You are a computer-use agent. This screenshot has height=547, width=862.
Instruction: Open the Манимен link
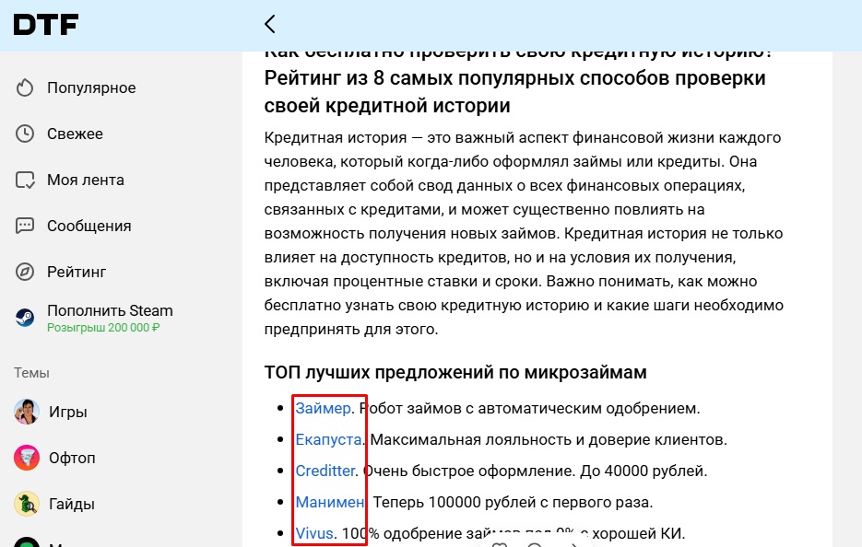coord(330,503)
